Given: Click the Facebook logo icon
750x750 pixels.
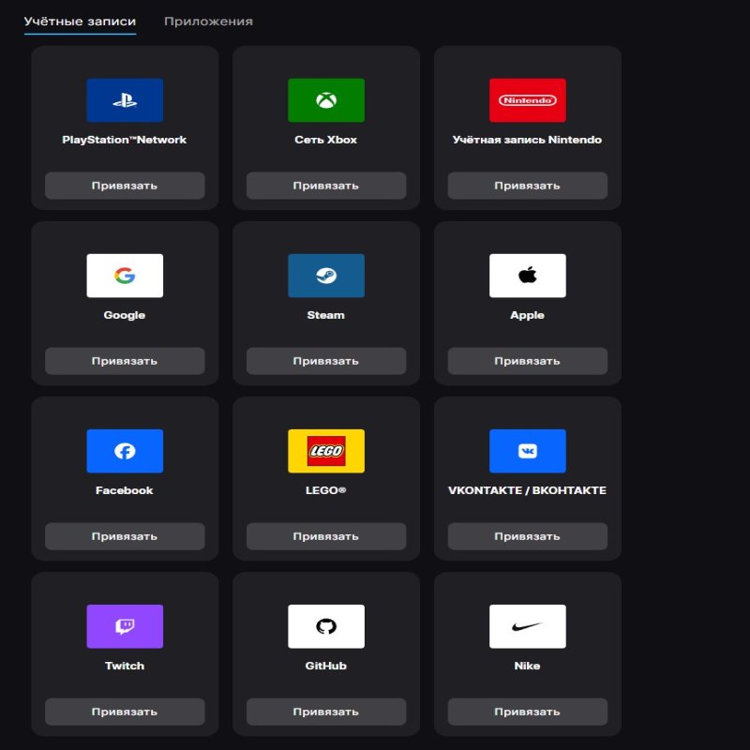Looking at the screenshot, I should coord(125,451).
